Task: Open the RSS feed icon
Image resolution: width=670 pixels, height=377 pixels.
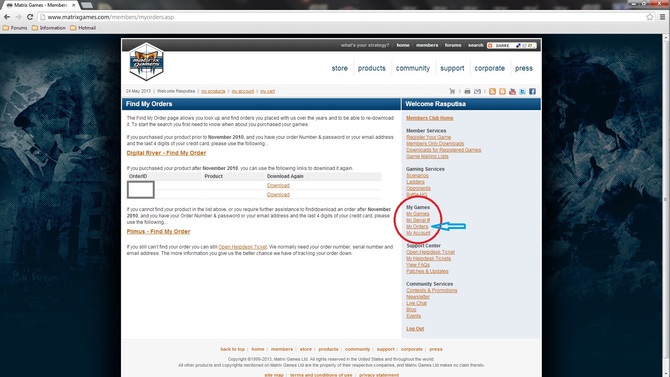Action: point(493,91)
